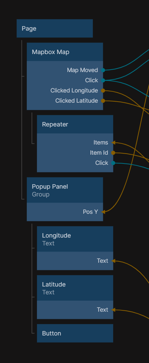Click the Pos Y property label

pos(90,212)
